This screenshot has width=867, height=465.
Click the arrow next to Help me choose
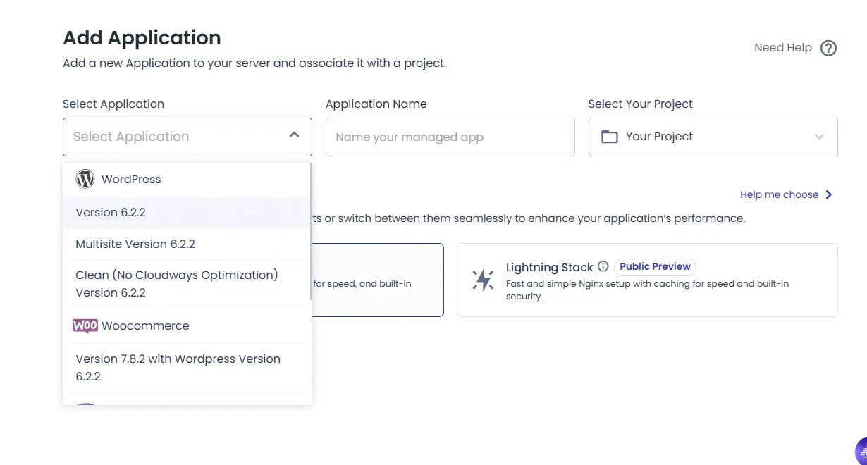829,194
